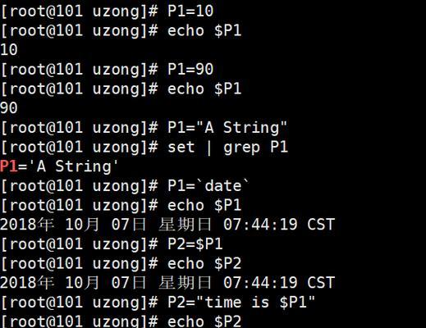Viewport: 426px width, 328px height.
Task: Click the first date output line's timestamp 07:44:19
Action: pos(260,225)
